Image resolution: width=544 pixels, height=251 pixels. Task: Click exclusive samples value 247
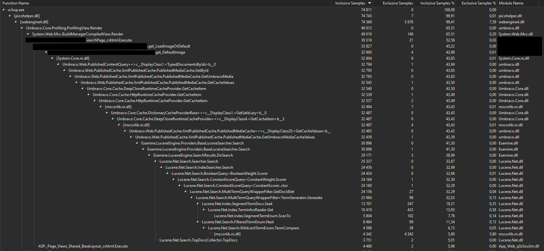click(x=410, y=204)
